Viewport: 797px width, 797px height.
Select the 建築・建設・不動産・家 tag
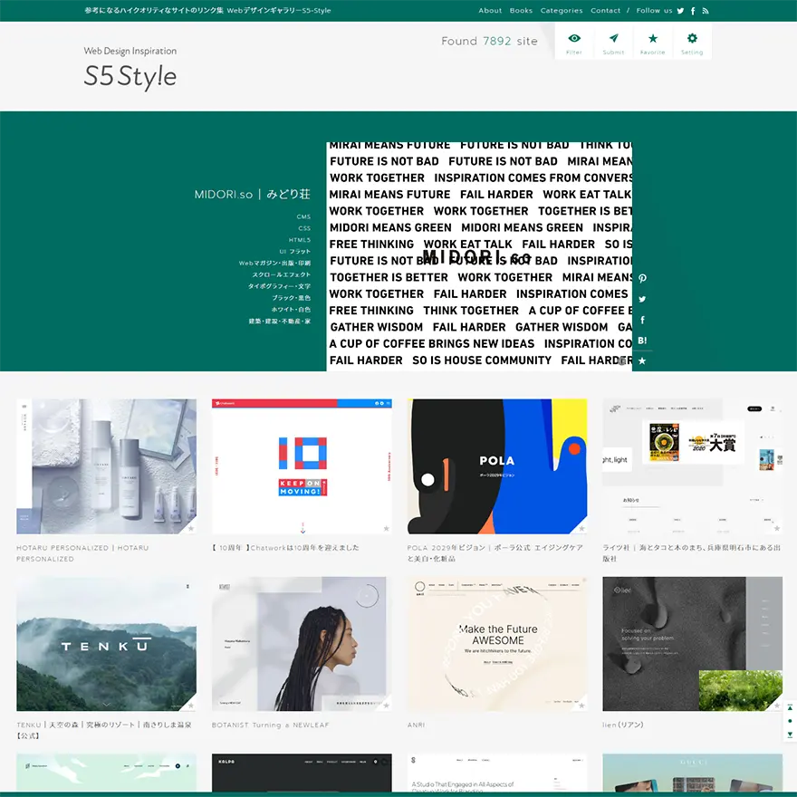(x=280, y=322)
